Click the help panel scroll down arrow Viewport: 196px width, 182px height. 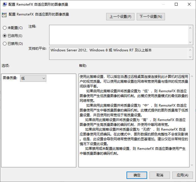[x=192, y=165]
